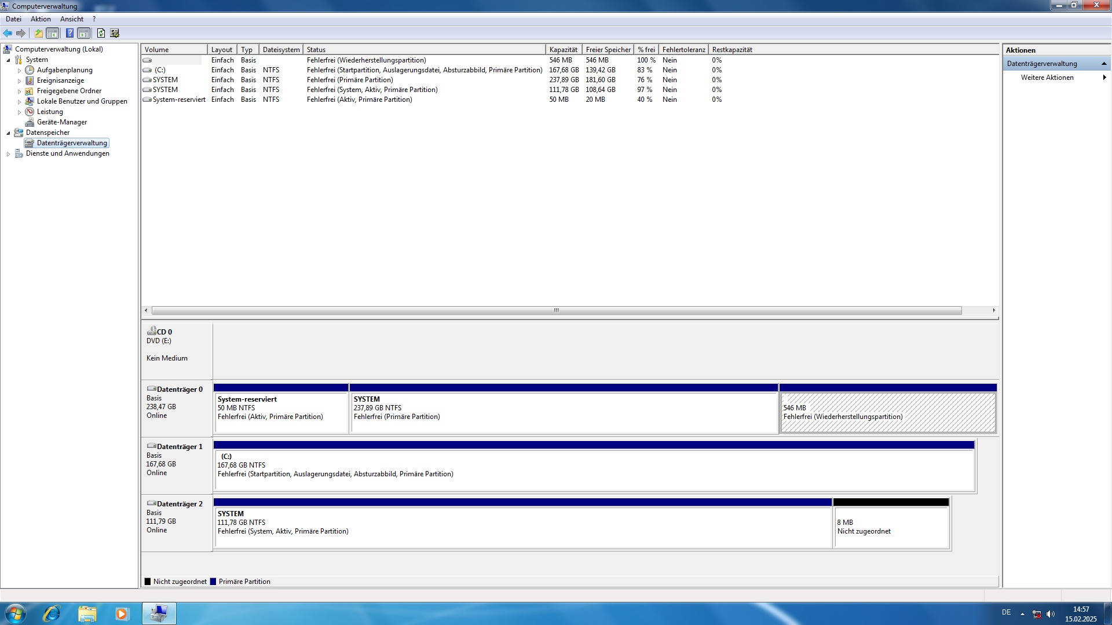Open the Aktion menu
Viewport: 1112px width, 625px height.
[41, 19]
